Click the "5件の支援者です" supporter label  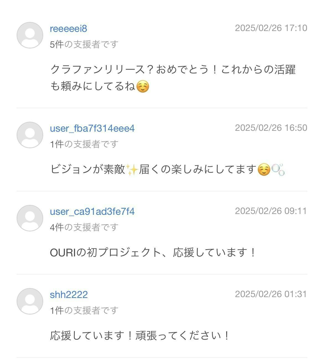pyautogui.click(x=84, y=44)
